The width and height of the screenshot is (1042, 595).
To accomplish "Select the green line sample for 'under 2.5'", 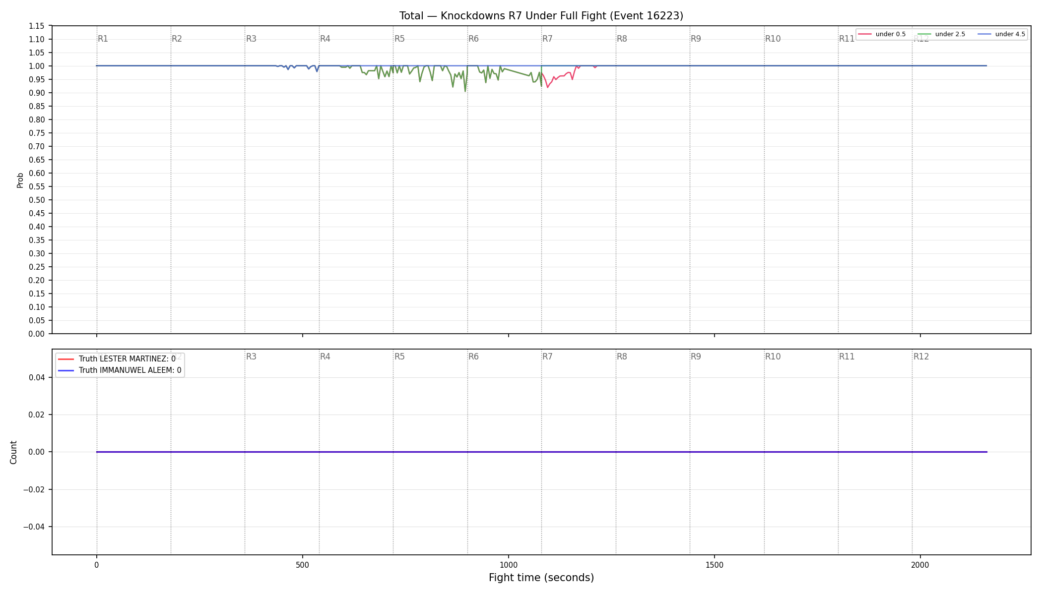I will tap(924, 34).
